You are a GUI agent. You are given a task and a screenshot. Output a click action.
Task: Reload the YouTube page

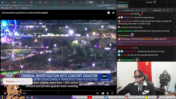tap(7, 5)
